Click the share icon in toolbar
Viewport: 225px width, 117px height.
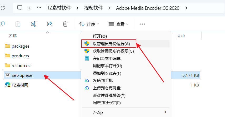pyautogui.click(x=49, y=24)
